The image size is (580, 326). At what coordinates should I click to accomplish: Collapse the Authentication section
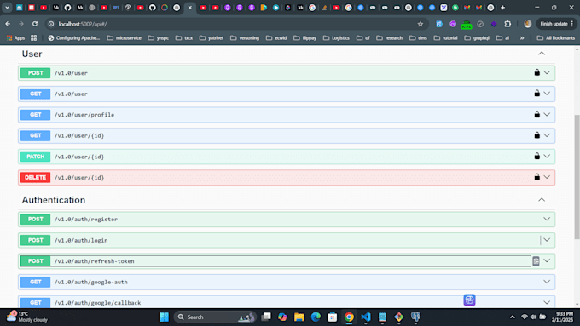[x=542, y=200]
